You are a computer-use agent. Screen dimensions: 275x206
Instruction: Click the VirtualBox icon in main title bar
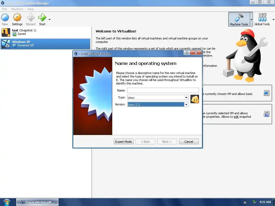coord(2,3)
